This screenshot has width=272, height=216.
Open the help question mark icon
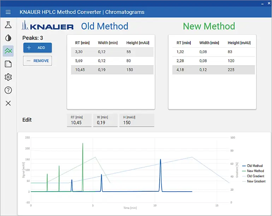[x=8, y=90]
